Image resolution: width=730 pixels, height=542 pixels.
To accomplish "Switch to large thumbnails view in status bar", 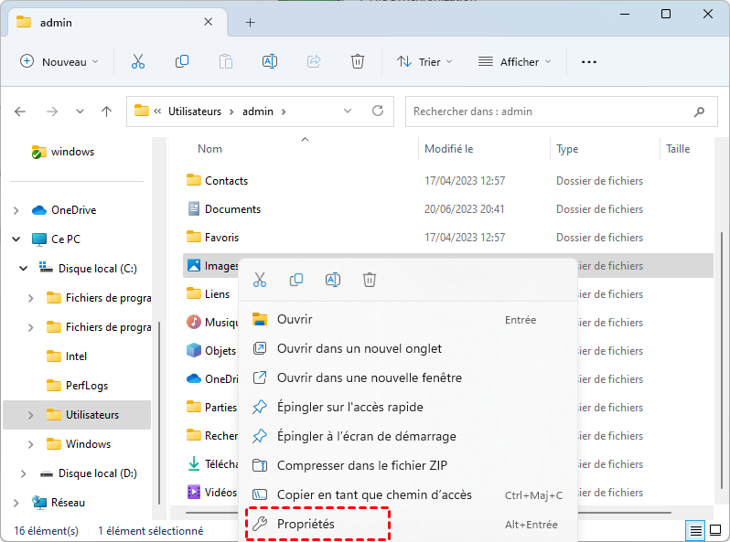I will click(715, 530).
